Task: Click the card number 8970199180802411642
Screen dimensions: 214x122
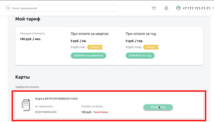Action: click(61, 98)
